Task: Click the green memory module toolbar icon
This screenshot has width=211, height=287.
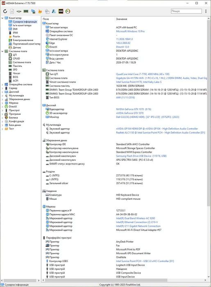Action: click(26, 11)
